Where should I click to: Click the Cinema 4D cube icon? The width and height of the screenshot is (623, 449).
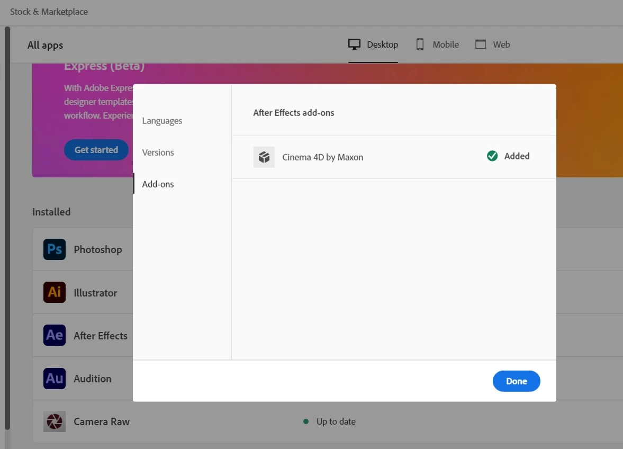264,157
